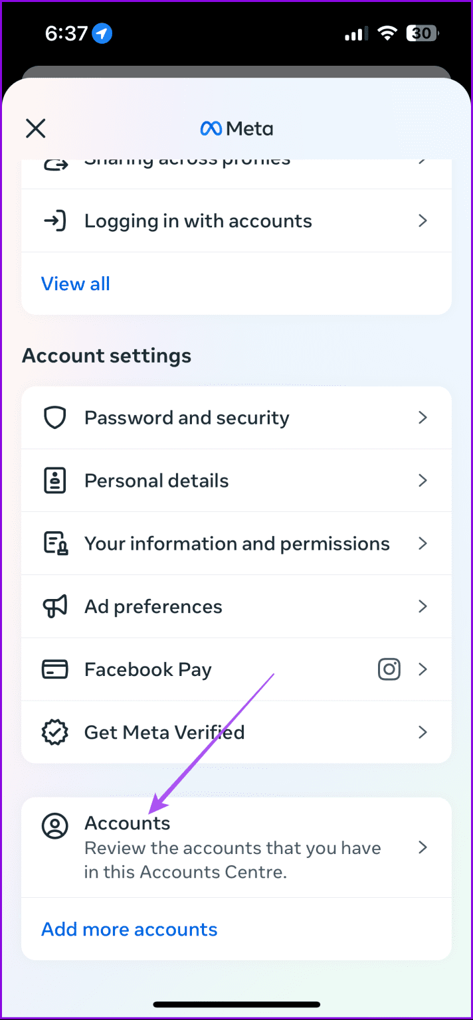Expand the Accounts Centre review entry
This screenshot has height=1020, width=473.
coord(236,847)
